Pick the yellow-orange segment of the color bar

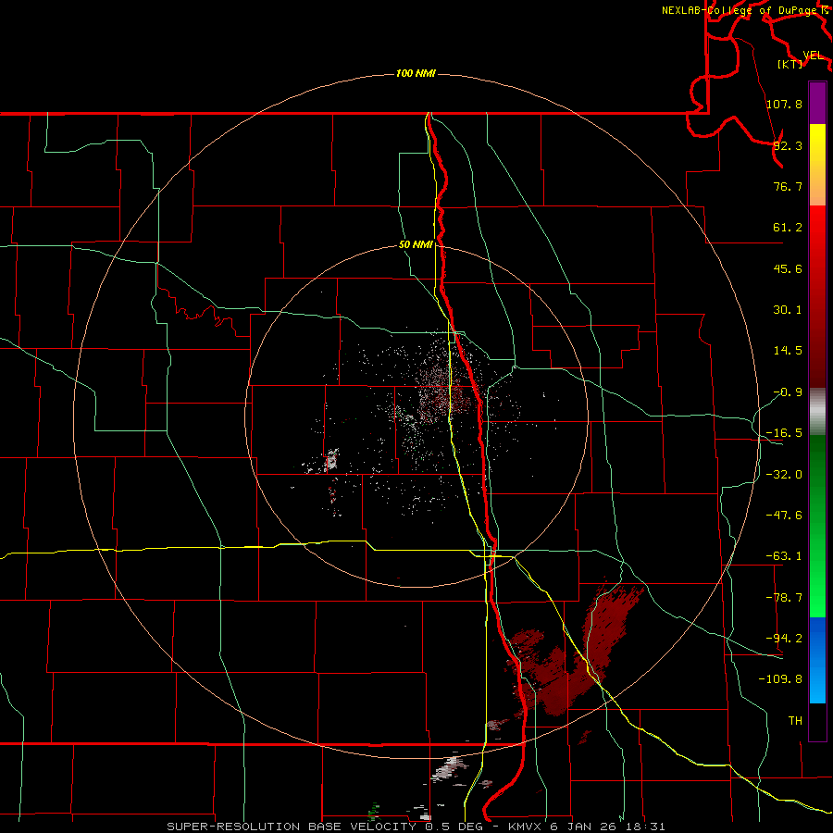click(817, 165)
